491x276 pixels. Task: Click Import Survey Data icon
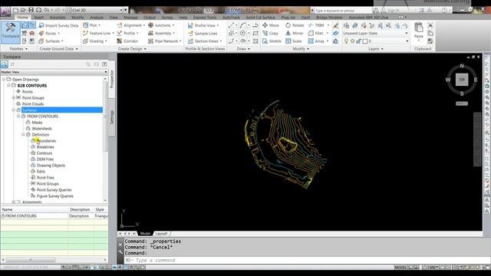coord(41,25)
